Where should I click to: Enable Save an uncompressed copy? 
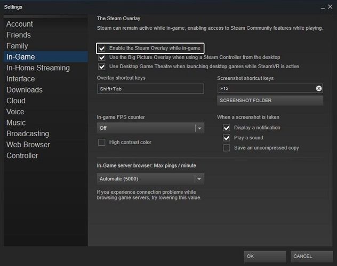(x=227, y=148)
